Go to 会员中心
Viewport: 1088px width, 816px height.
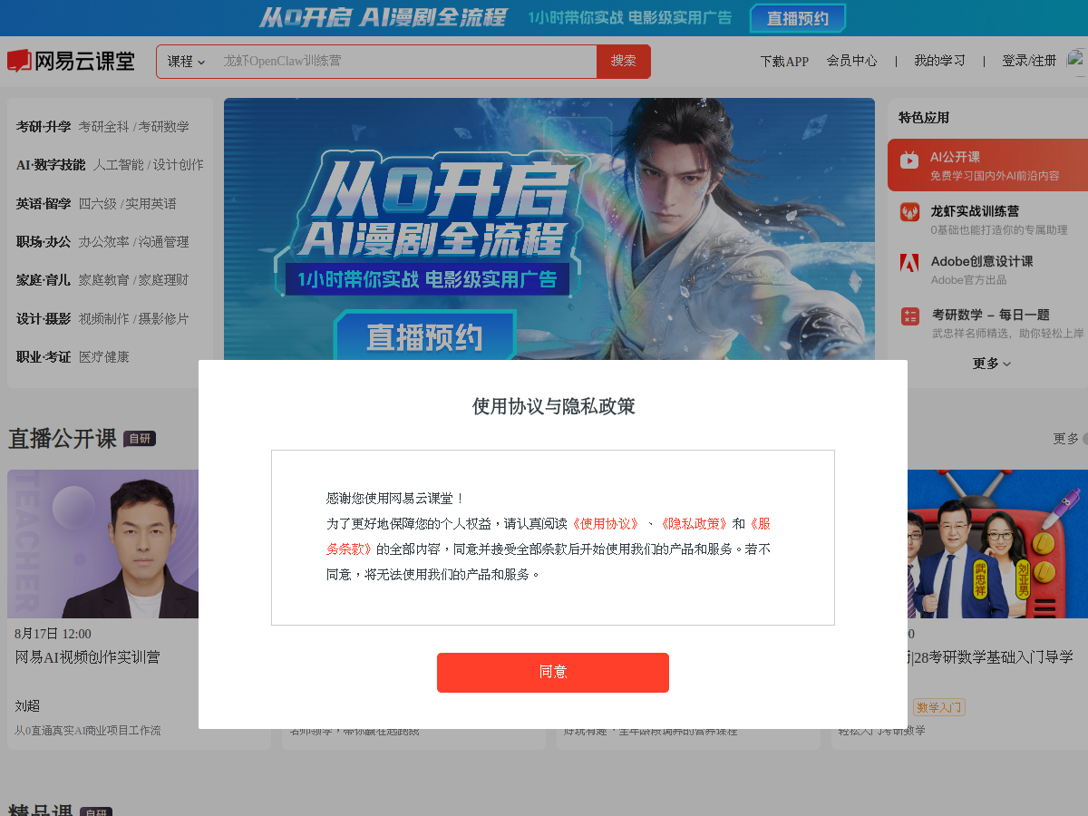[851, 61]
